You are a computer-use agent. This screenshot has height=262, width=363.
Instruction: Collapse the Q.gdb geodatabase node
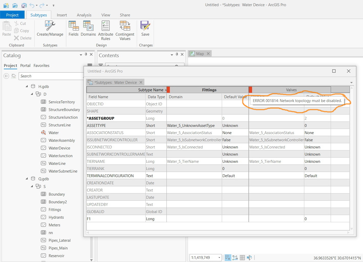click(x=27, y=179)
